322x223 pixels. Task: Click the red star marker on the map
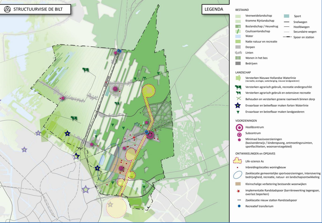[134, 137]
